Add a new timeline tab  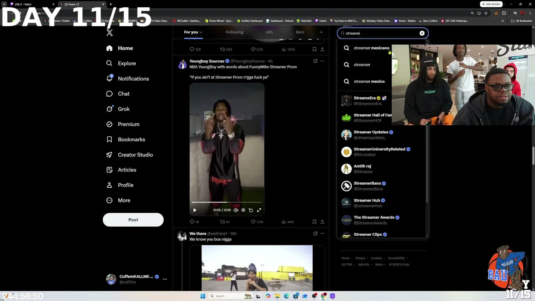321,32
